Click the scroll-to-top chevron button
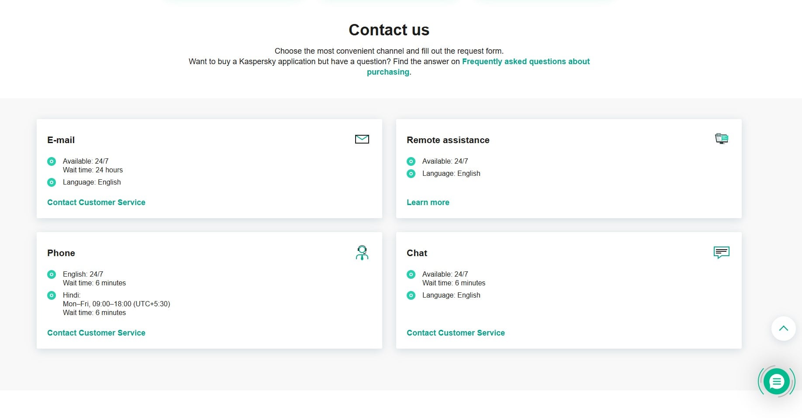 pos(783,329)
